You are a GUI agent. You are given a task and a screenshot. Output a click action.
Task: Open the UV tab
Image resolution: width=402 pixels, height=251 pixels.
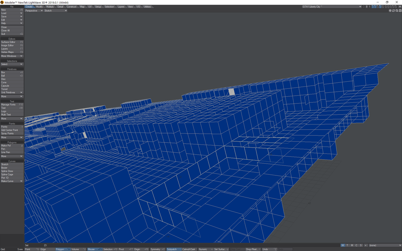[x=90, y=7]
